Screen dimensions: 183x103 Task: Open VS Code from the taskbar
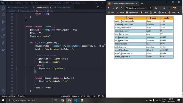click(76, 100)
